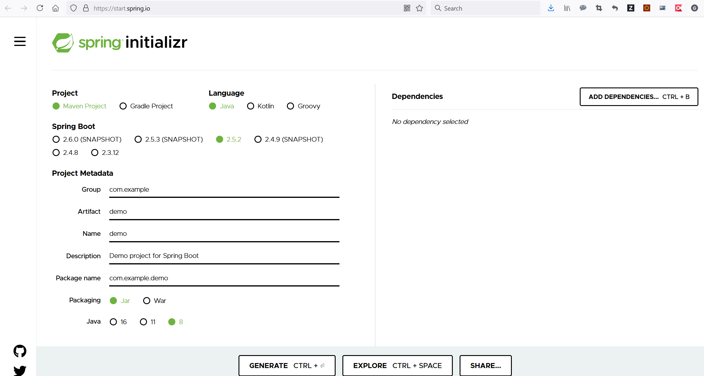
Task: Click the crop screenshot toolbar icon
Action: (599, 8)
